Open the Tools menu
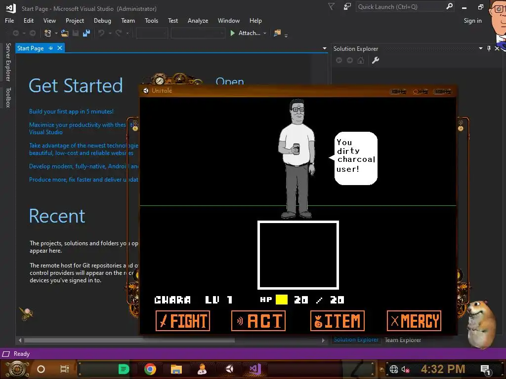The height and width of the screenshot is (379, 506). 151,21
